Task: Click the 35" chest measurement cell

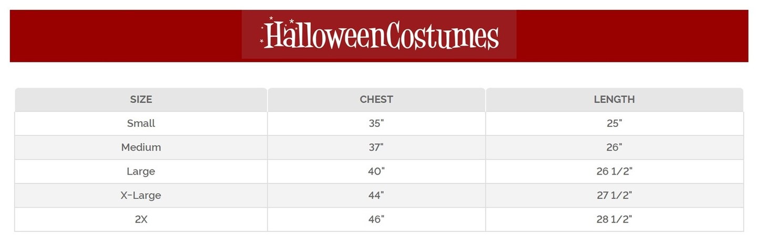Action: coord(376,123)
